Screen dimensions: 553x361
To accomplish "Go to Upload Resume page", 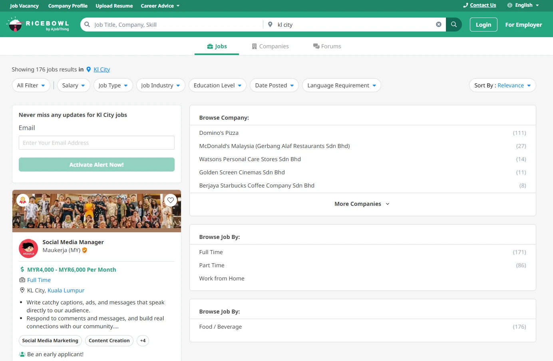I will click(114, 6).
